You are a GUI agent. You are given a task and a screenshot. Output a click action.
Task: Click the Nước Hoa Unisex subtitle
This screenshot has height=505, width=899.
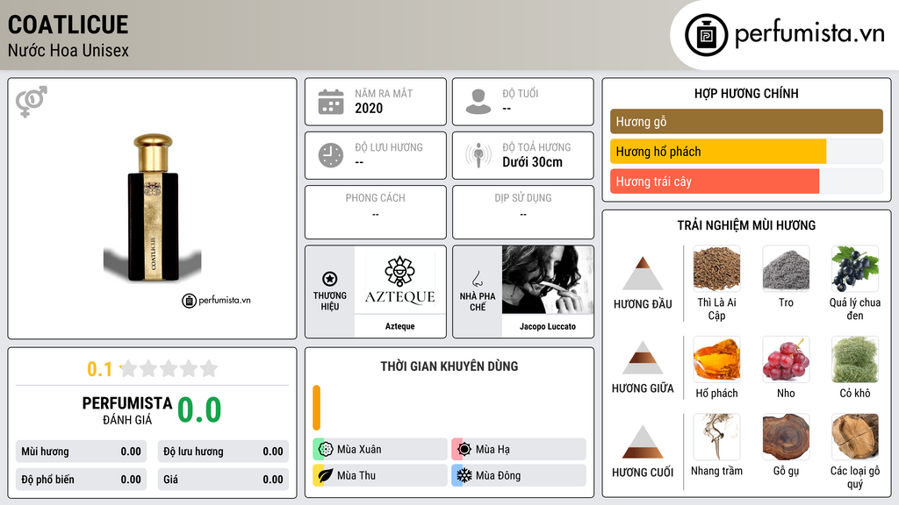pos(68,51)
